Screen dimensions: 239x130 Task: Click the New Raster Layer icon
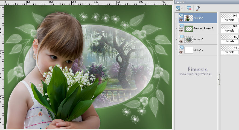pyautogui.click(x=178, y=8)
